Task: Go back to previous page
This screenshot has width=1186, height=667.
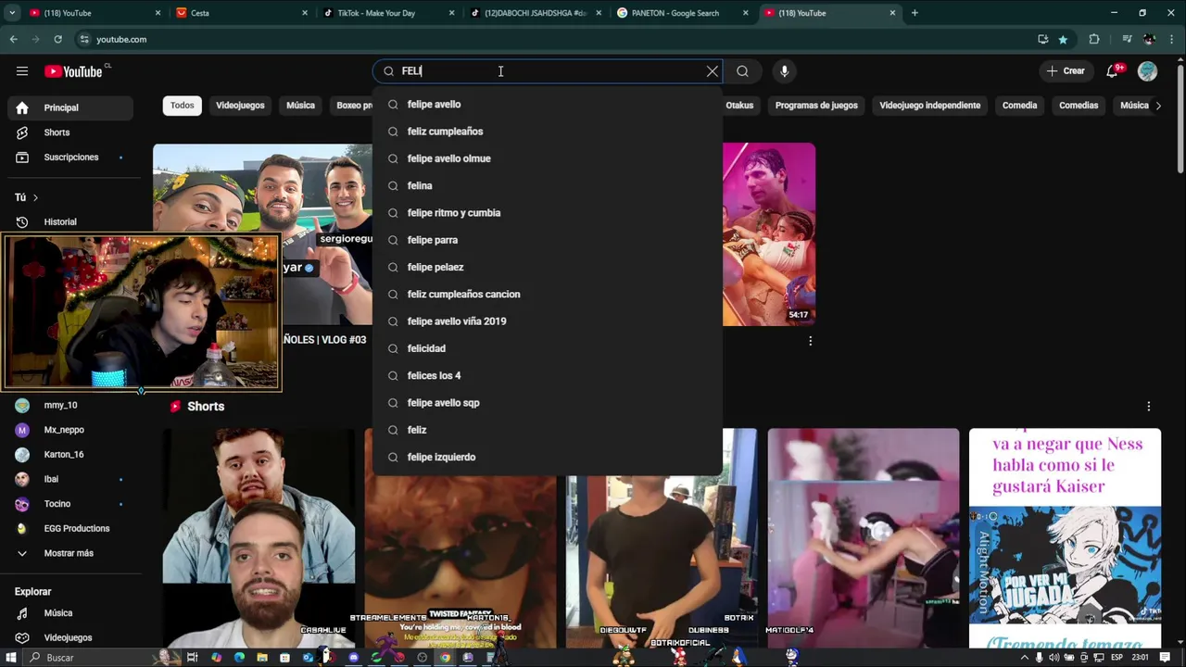Action: coord(13,39)
